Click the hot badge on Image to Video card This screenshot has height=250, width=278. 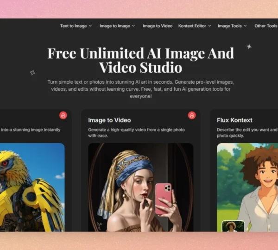192,115
